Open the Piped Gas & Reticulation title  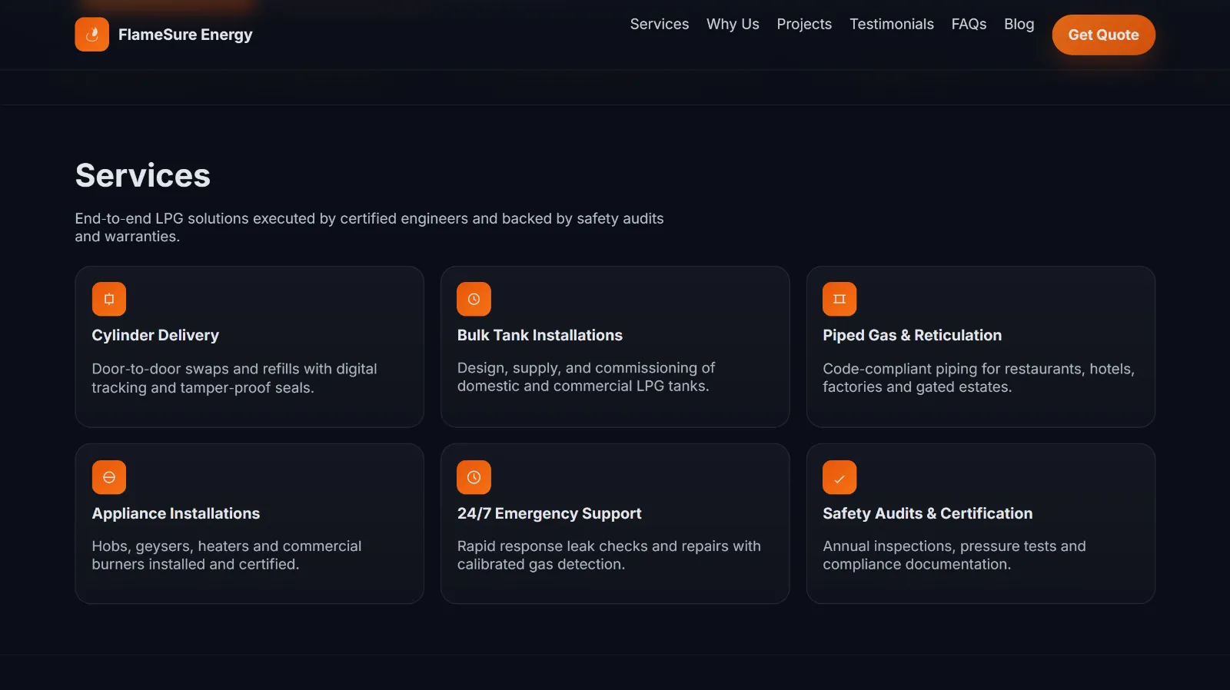(912, 335)
